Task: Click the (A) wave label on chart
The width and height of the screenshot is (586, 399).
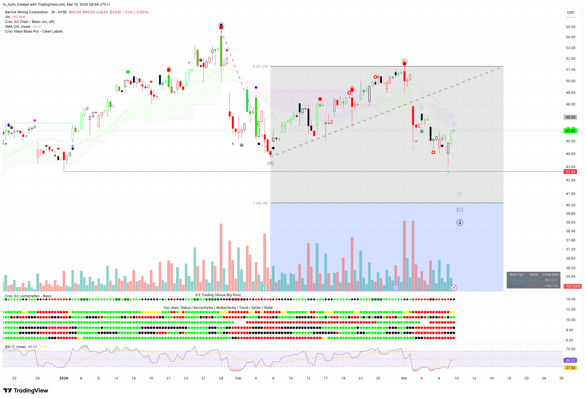Action: (x=270, y=163)
